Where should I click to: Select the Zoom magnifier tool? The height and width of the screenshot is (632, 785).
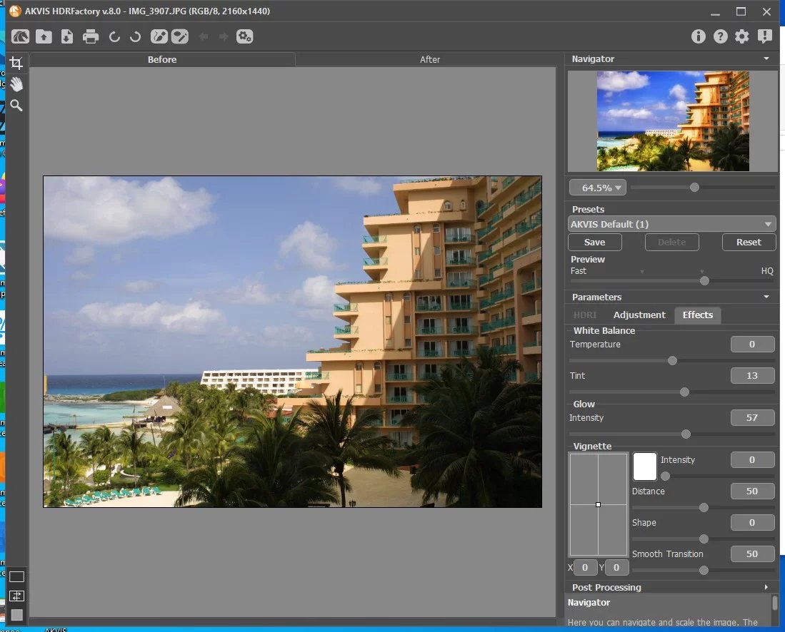[x=16, y=106]
